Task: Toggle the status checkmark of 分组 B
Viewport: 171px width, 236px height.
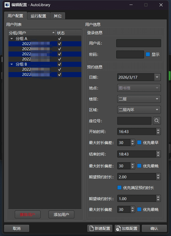Action: (x=60, y=64)
